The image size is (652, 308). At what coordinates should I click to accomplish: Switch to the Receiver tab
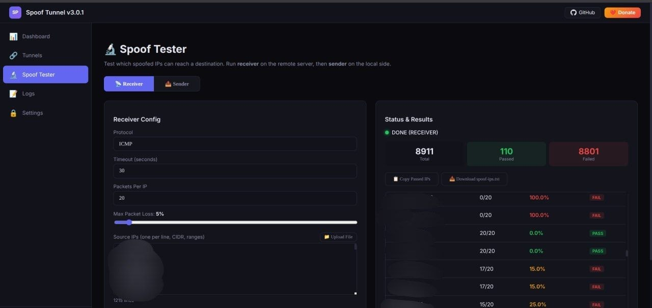click(x=129, y=84)
